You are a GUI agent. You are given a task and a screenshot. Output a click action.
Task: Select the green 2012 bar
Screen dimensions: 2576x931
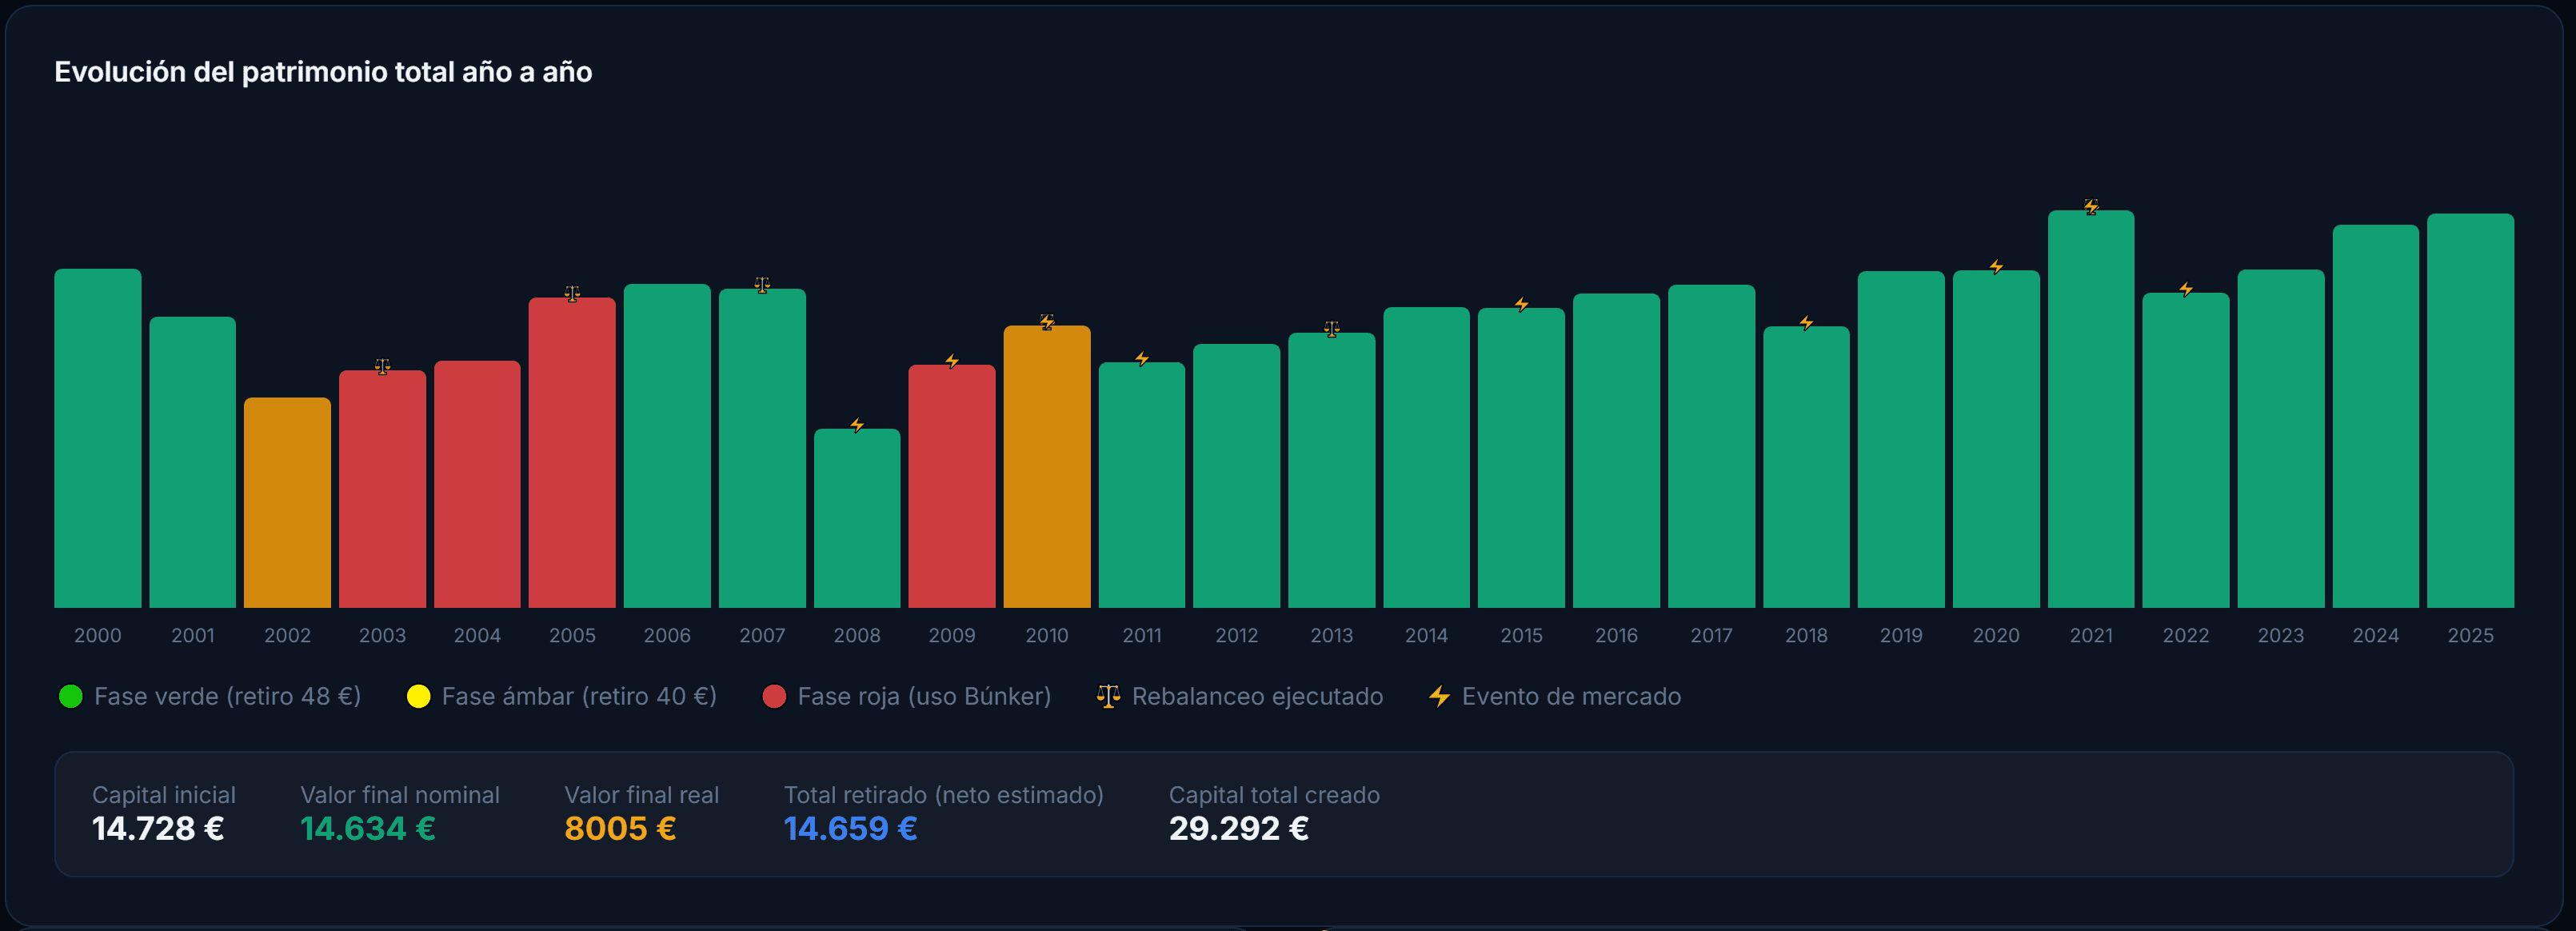[x=1237, y=476]
